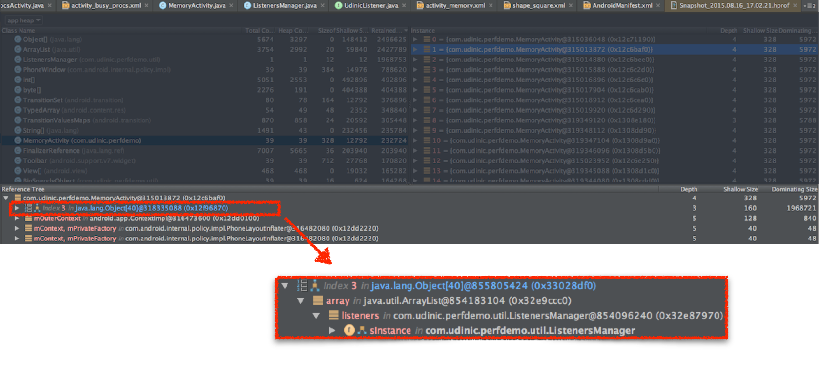
Task: Sort instances by the Depth column
Action: [x=728, y=30]
